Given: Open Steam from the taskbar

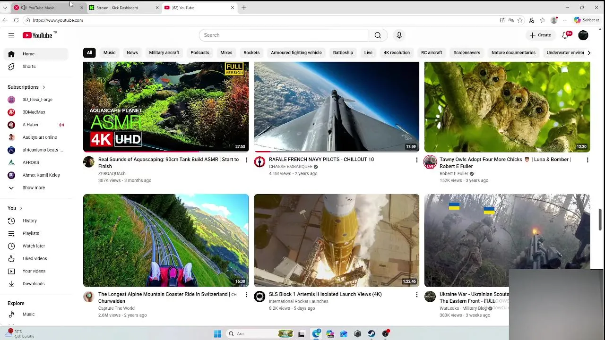Looking at the screenshot, I should pyautogui.click(x=372, y=334).
